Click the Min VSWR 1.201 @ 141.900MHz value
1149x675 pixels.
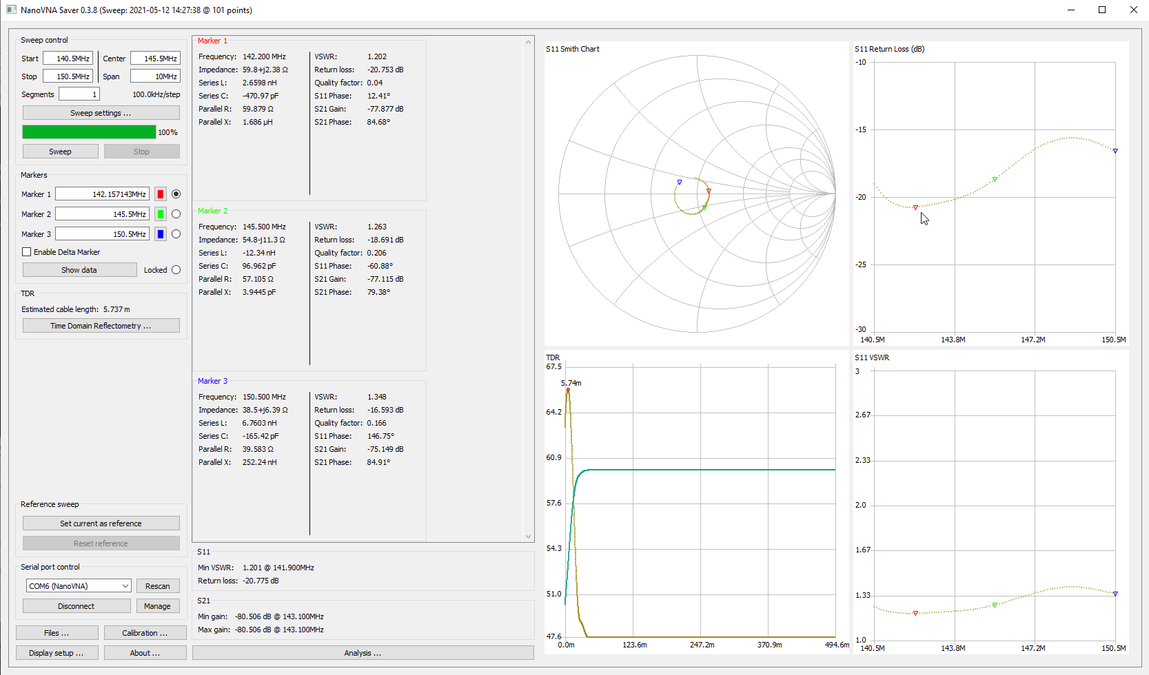point(278,568)
